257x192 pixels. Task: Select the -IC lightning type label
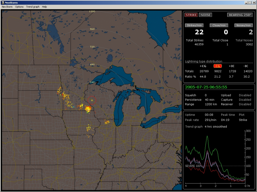[246, 66]
